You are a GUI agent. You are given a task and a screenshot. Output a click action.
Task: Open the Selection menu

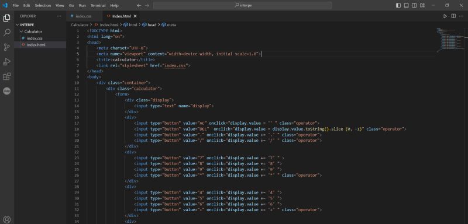43,5
